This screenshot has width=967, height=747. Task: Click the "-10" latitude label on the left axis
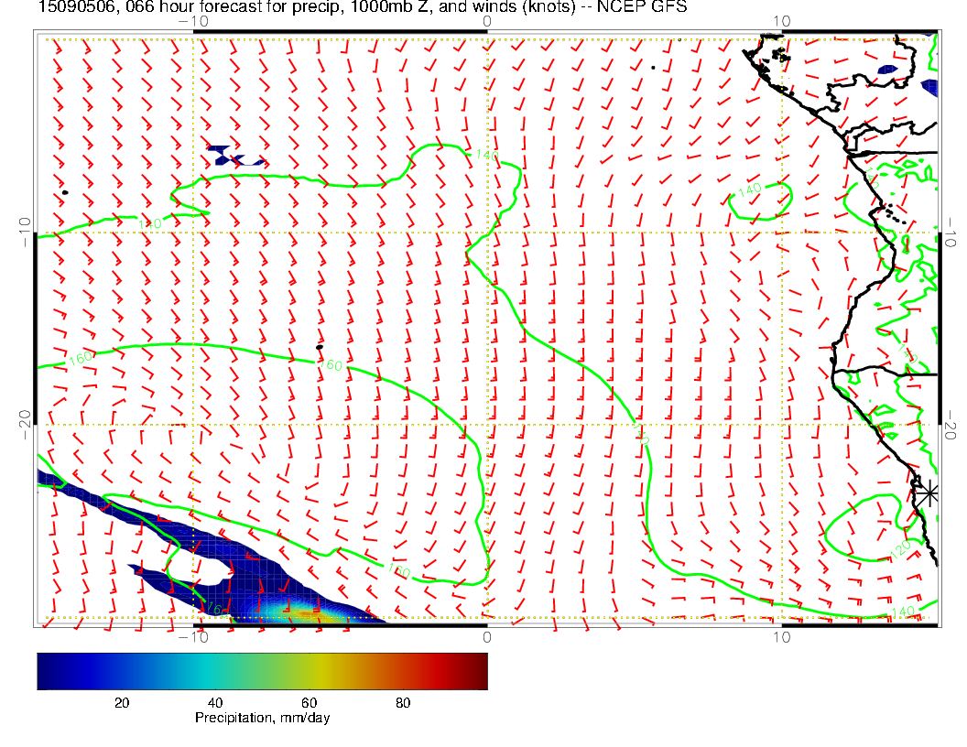pos(25,233)
